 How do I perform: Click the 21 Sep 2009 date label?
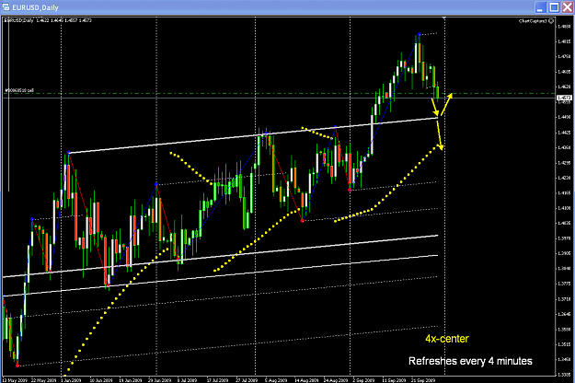click(x=423, y=380)
